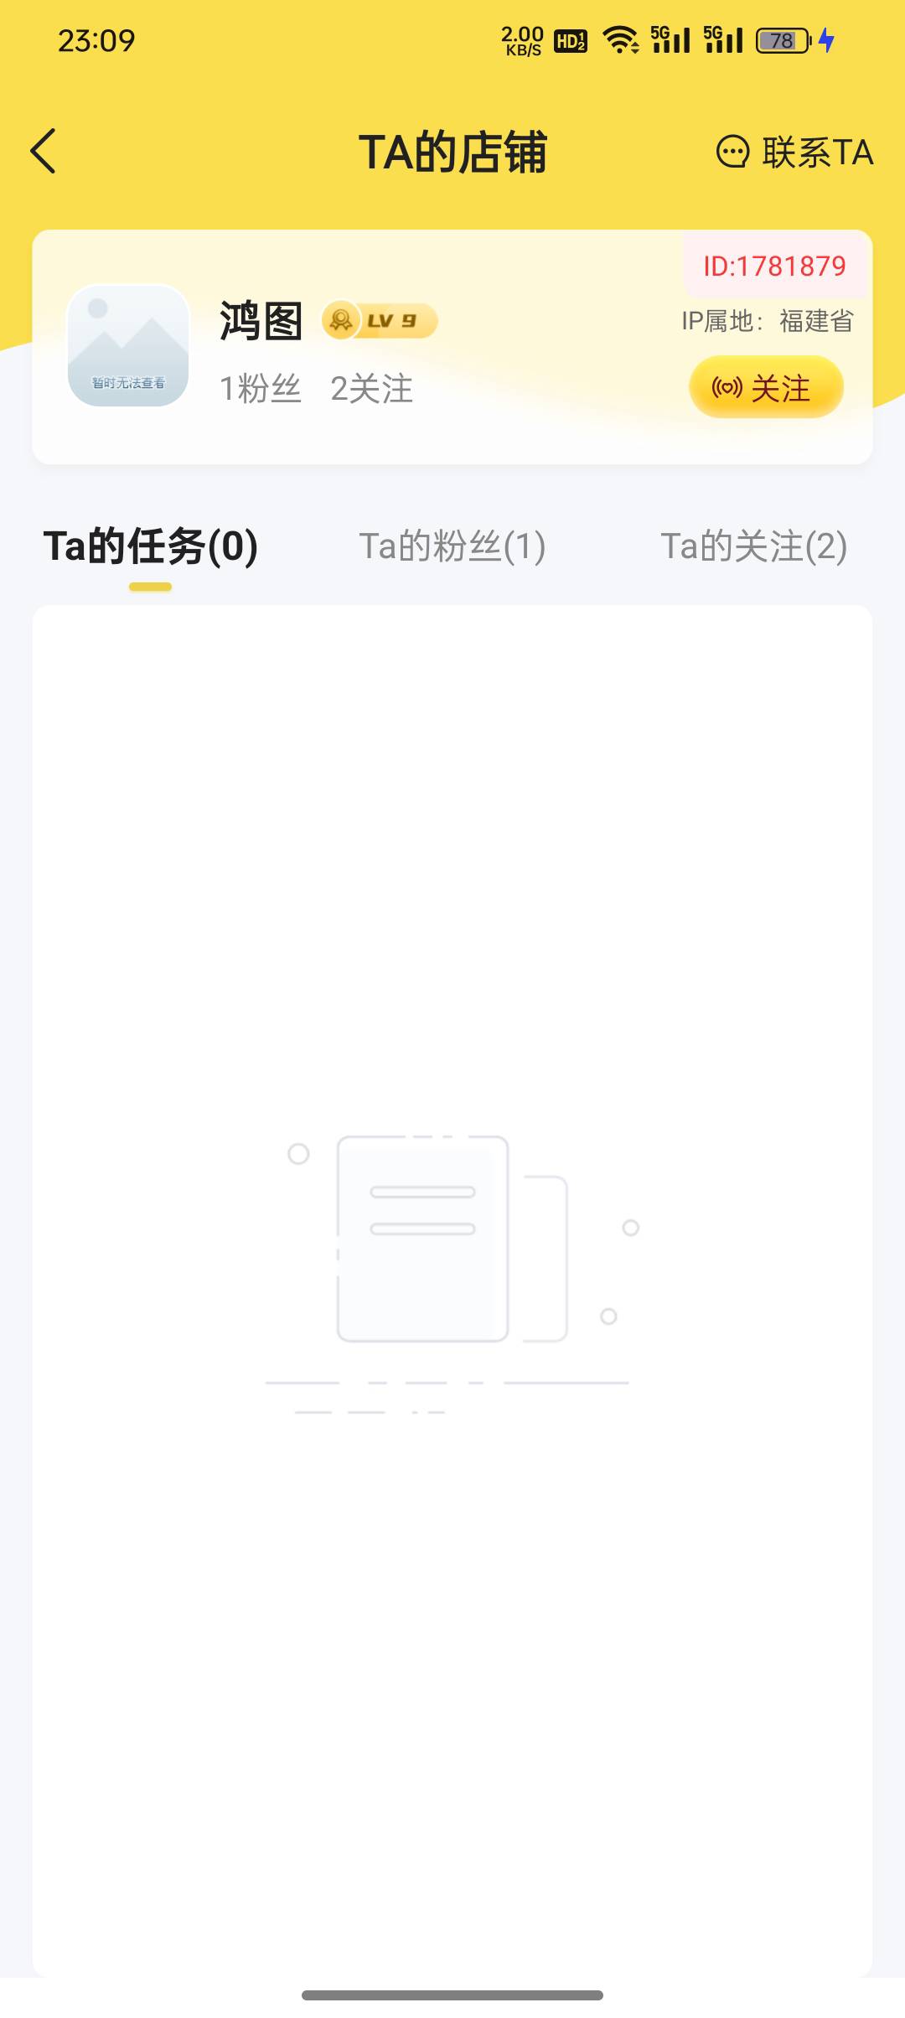Viewport: 905px width, 2018px height.
Task: Tap the TA的店铺 page title
Action: (x=452, y=153)
